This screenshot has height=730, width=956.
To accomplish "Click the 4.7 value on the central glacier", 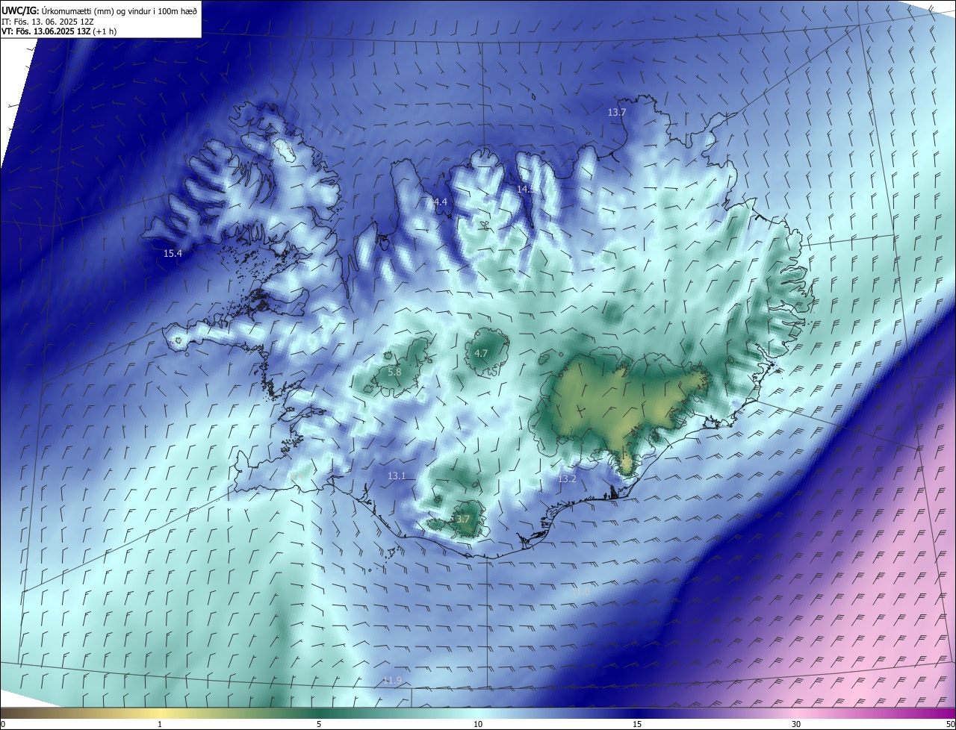I will [481, 353].
